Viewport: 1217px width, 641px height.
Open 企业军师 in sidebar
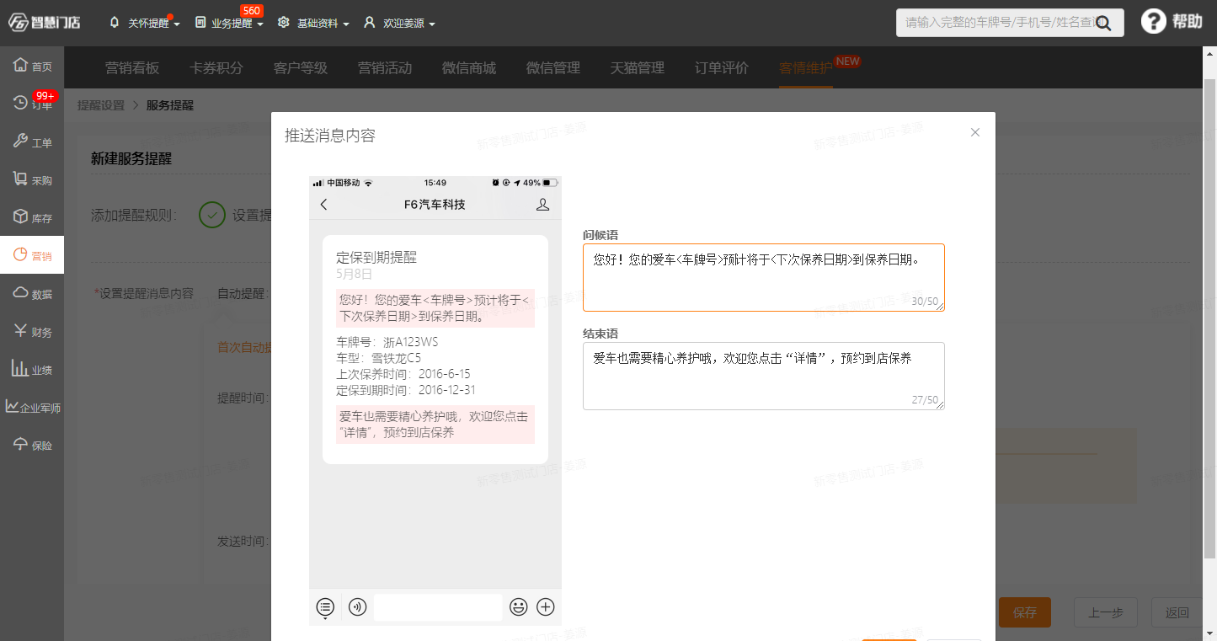pos(32,407)
